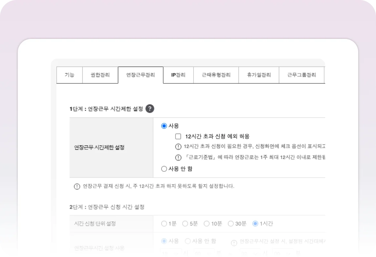376x257 pixels.
Task: Open the 근태유형관리 tab
Action: pyautogui.click(x=216, y=75)
